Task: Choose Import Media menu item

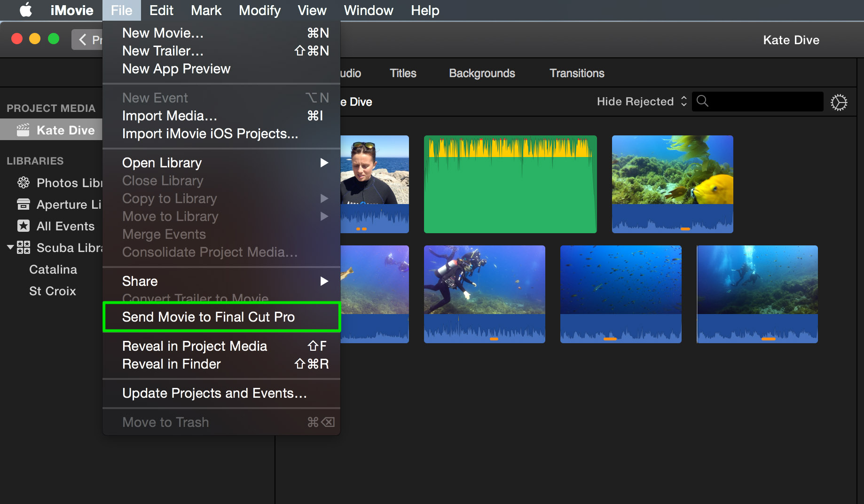Action: 221,116
